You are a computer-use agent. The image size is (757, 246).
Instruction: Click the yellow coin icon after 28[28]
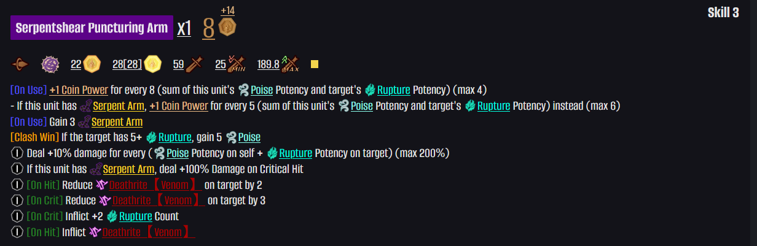[x=152, y=63]
